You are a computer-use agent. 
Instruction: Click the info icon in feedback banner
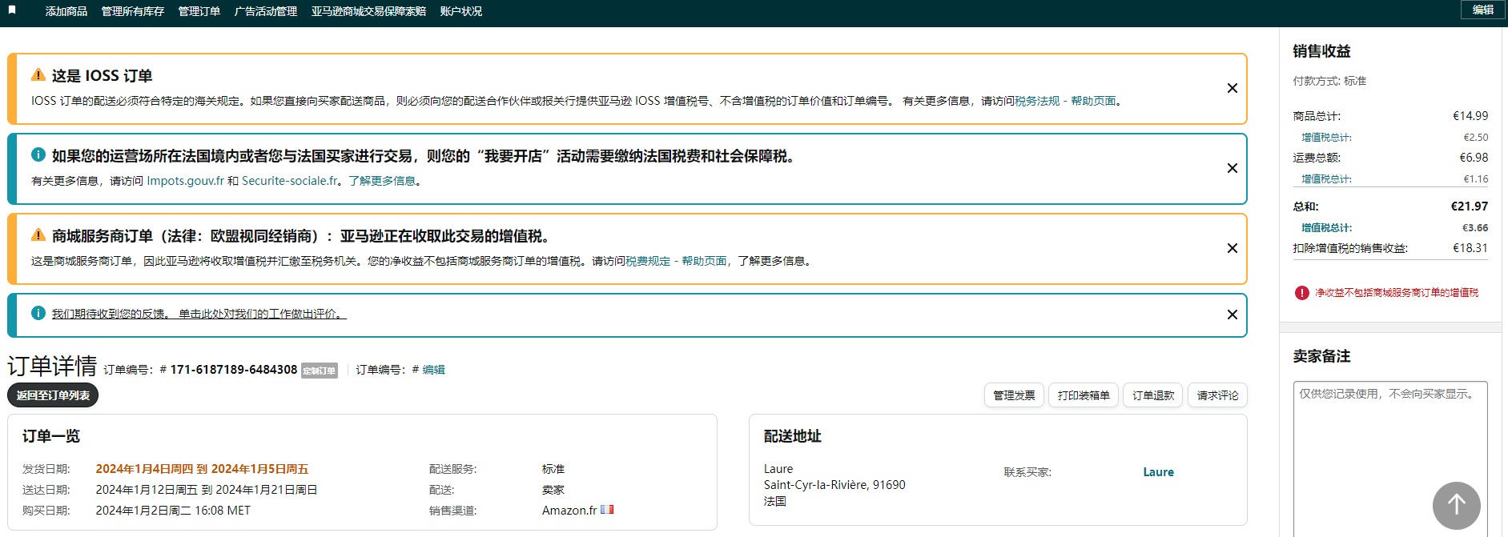click(x=38, y=313)
